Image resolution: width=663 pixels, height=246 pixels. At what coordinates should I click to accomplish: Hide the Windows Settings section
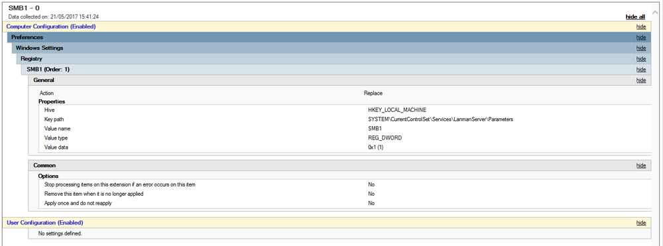(641, 48)
